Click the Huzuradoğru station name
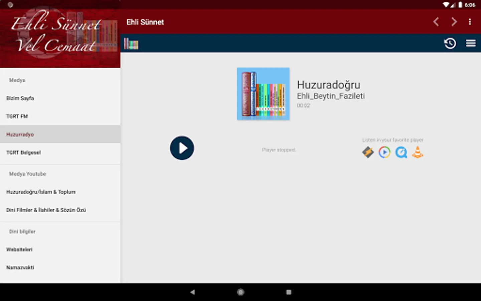The image size is (481, 301). click(x=329, y=85)
